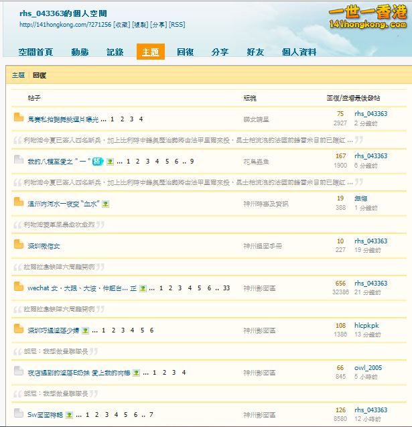Go to page 6 of 深圳巧遇淫蕩少婦 thread
The image size is (412, 427).
pos(151,330)
